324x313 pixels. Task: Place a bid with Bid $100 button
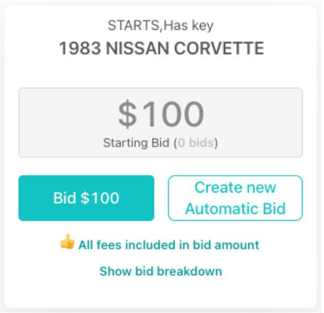(86, 198)
